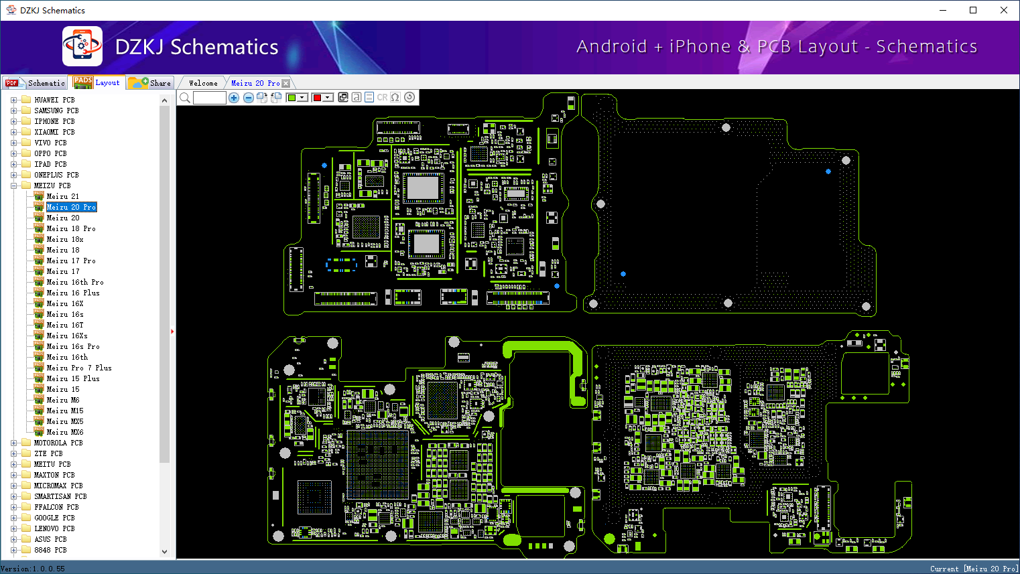Select Meizu 15 Plus entry

click(73, 378)
